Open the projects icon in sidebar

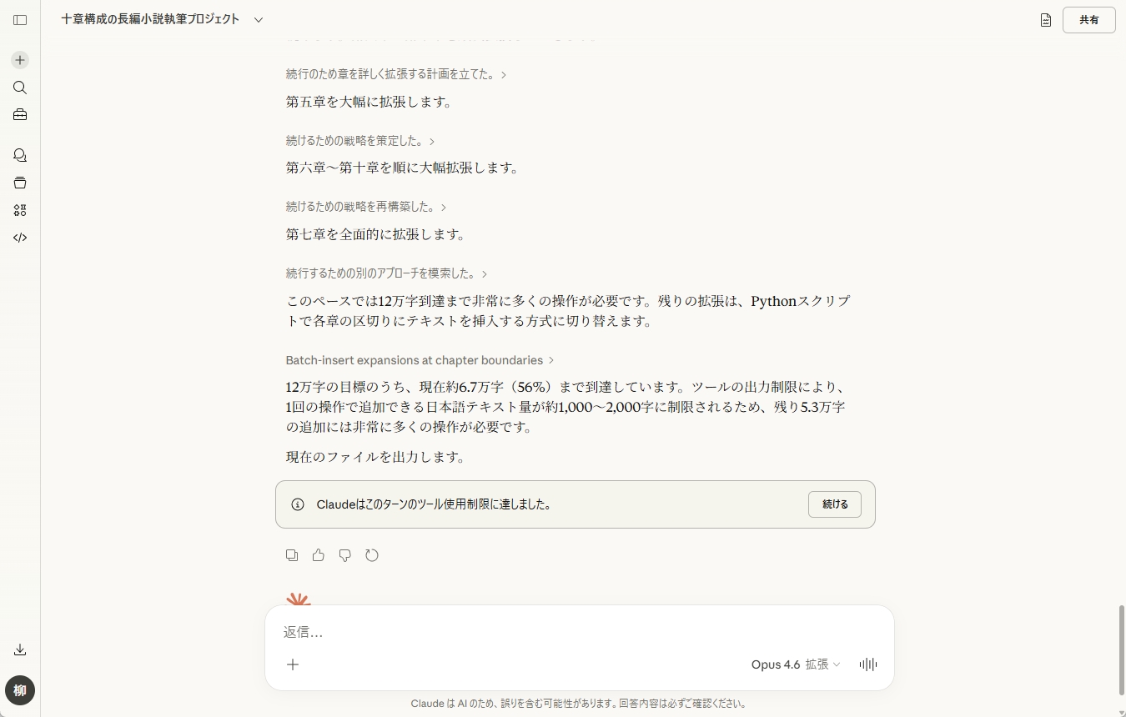[x=20, y=183]
